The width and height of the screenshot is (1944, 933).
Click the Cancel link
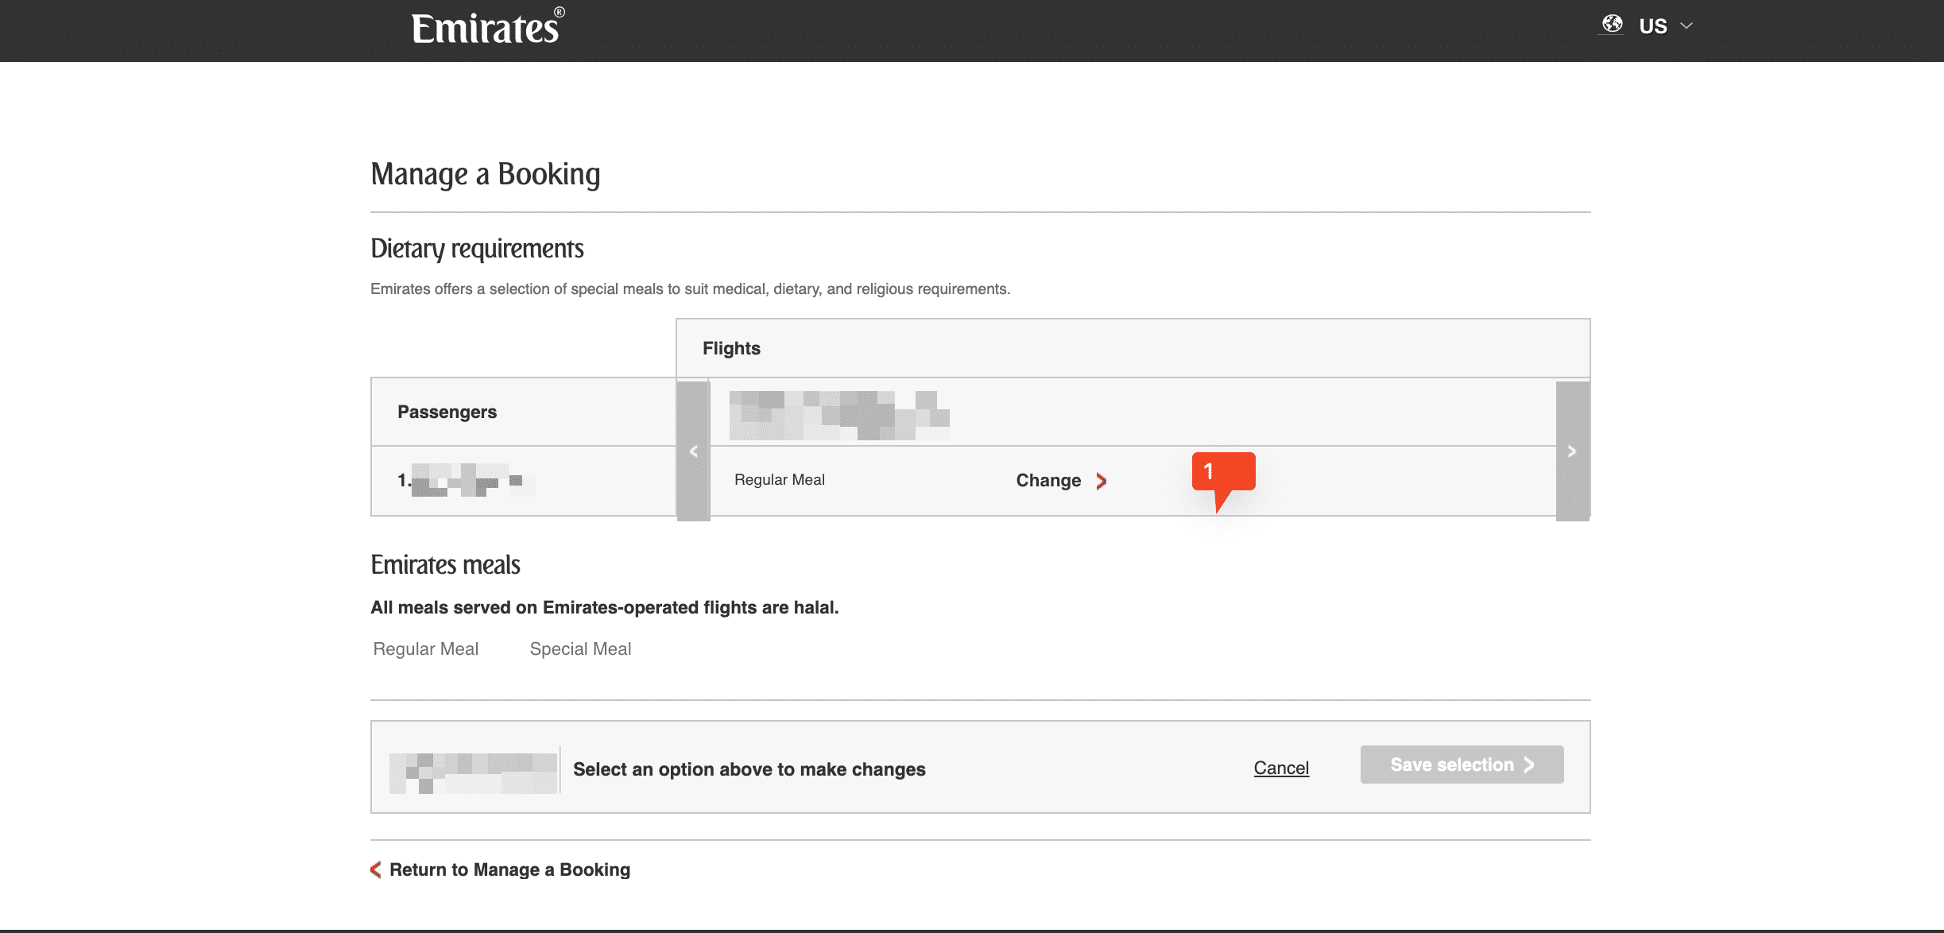(1281, 768)
